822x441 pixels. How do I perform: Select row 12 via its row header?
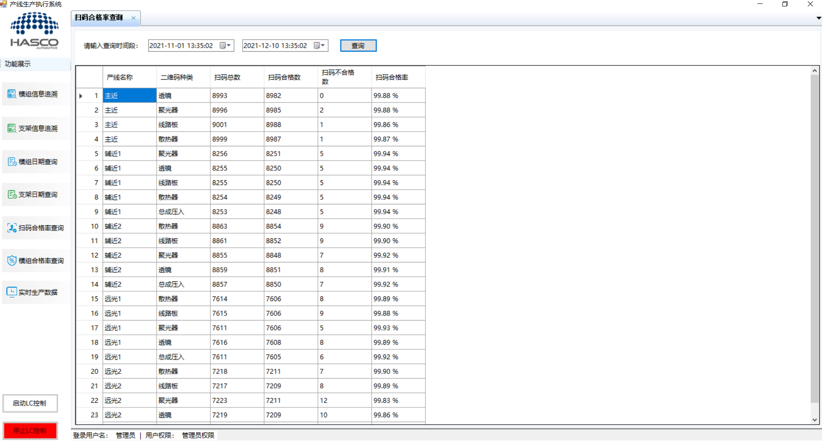coord(89,255)
